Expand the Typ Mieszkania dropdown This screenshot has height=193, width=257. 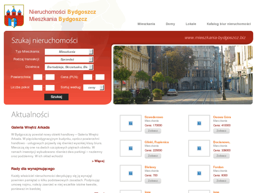(69, 52)
